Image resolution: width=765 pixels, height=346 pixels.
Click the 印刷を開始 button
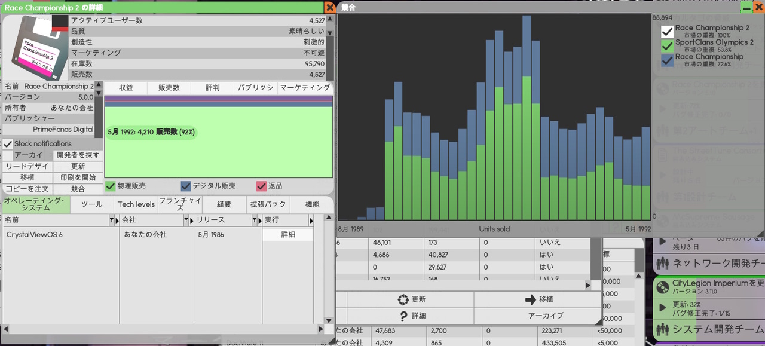pos(78,178)
